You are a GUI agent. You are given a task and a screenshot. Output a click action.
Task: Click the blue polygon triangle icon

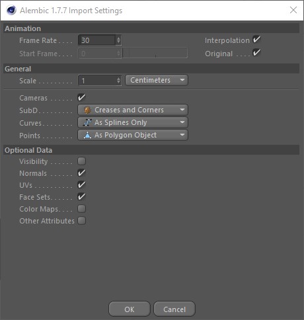[87, 135]
